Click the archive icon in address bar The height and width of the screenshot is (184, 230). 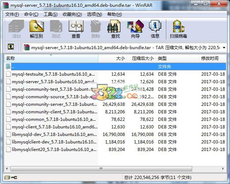[26, 47]
